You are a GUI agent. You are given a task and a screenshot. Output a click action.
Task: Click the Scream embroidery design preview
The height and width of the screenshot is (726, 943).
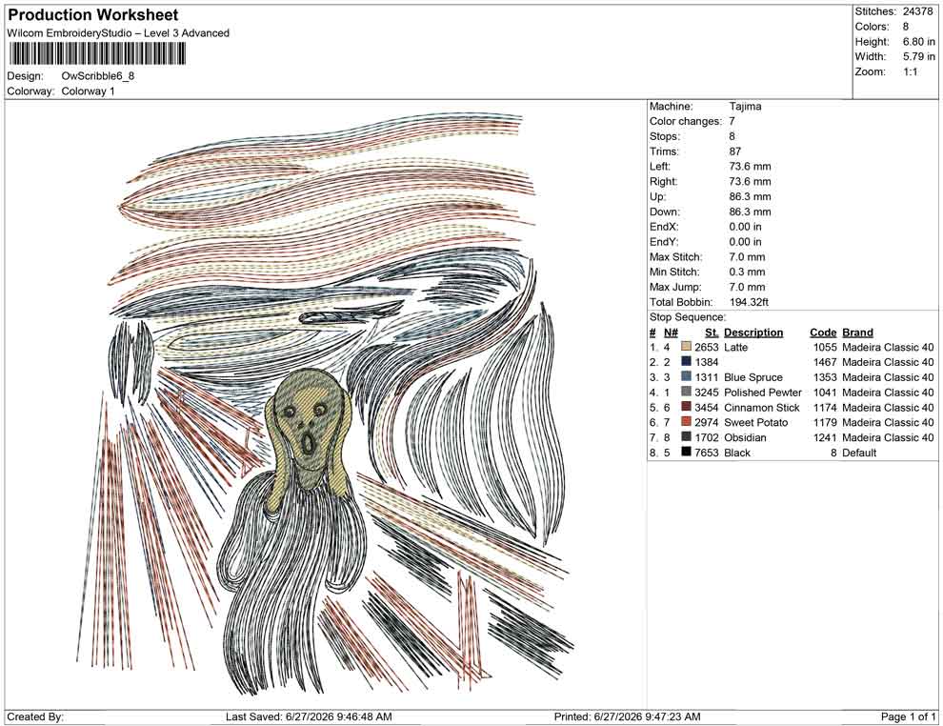tap(326, 402)
